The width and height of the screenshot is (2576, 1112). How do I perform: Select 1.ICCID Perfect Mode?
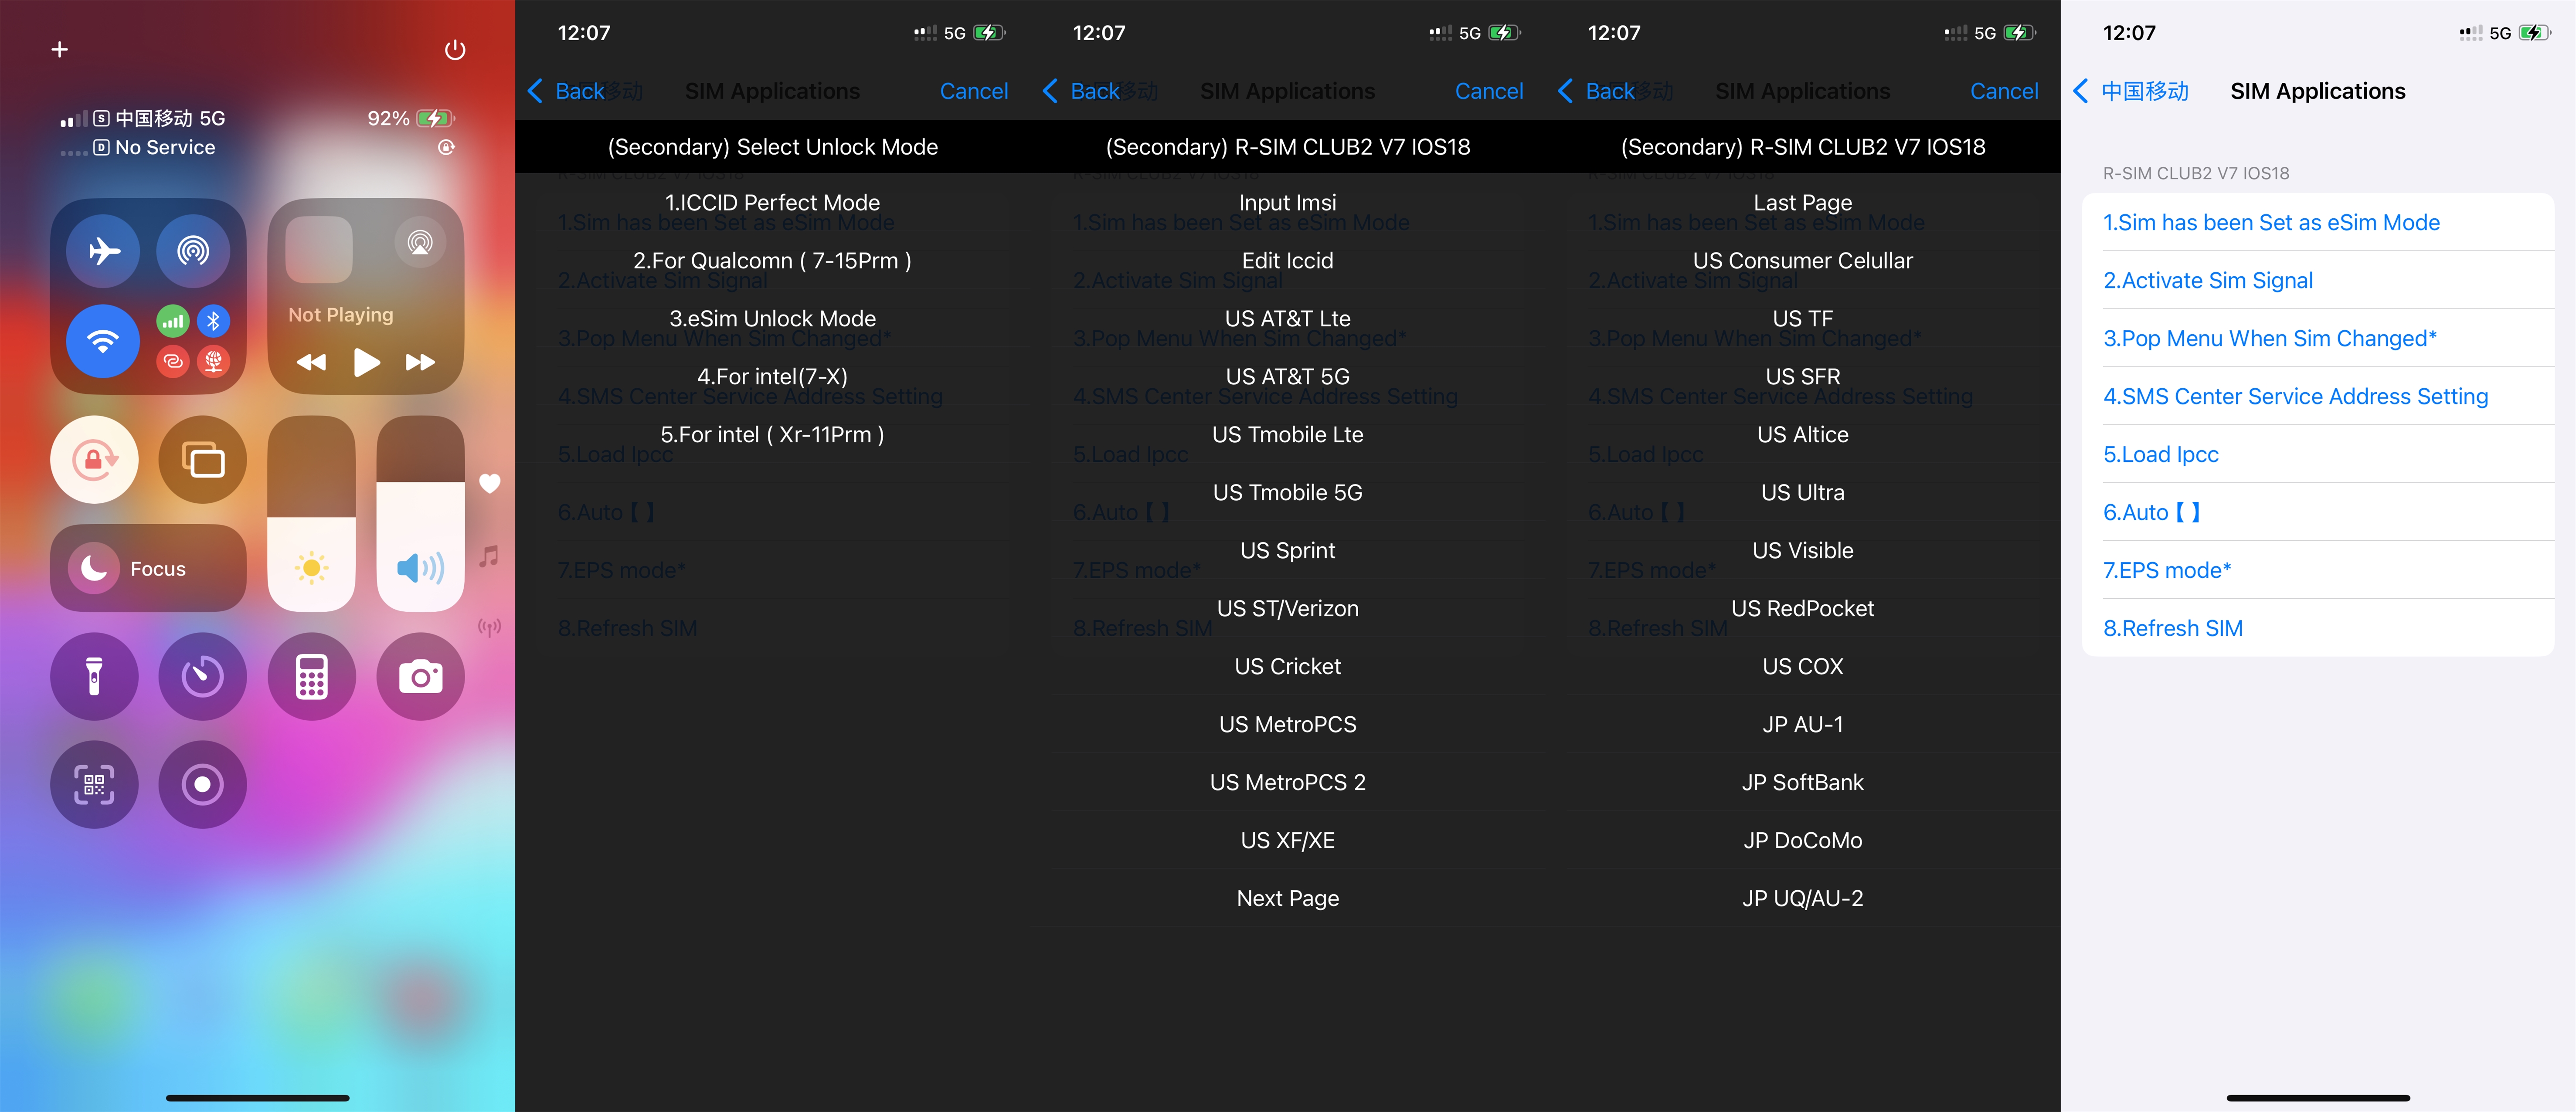773,203
